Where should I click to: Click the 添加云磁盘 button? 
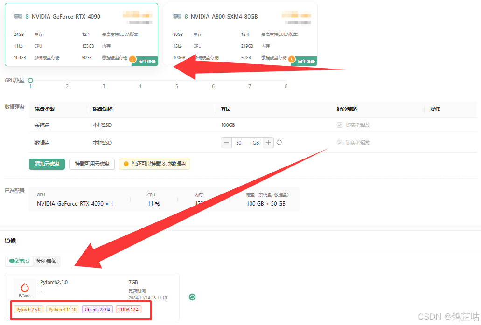coord(47,164)
